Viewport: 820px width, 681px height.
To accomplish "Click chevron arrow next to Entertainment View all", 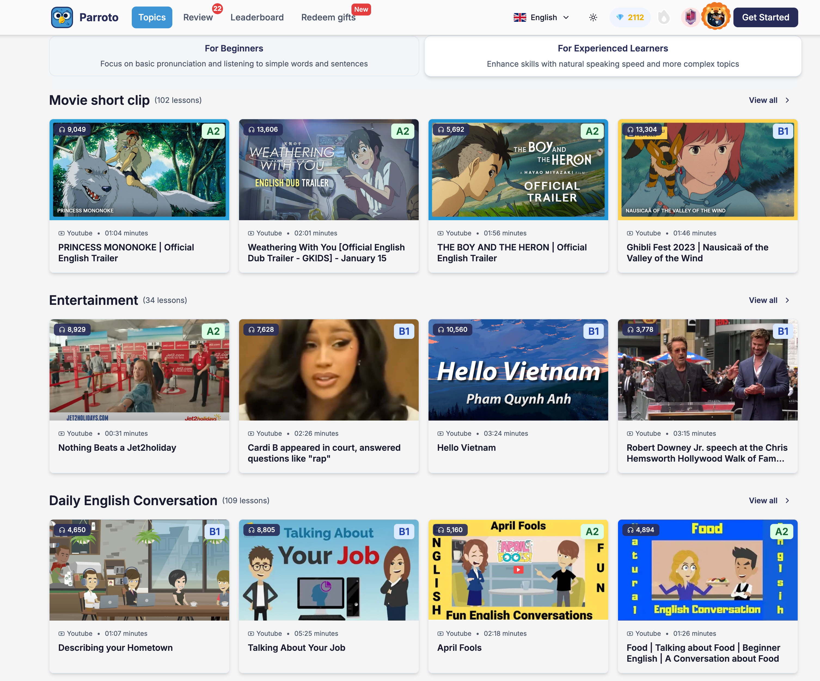I will coord(787,300).
